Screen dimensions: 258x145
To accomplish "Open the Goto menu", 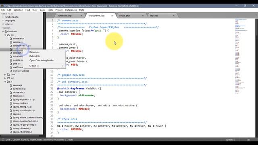I will (42, 10).
